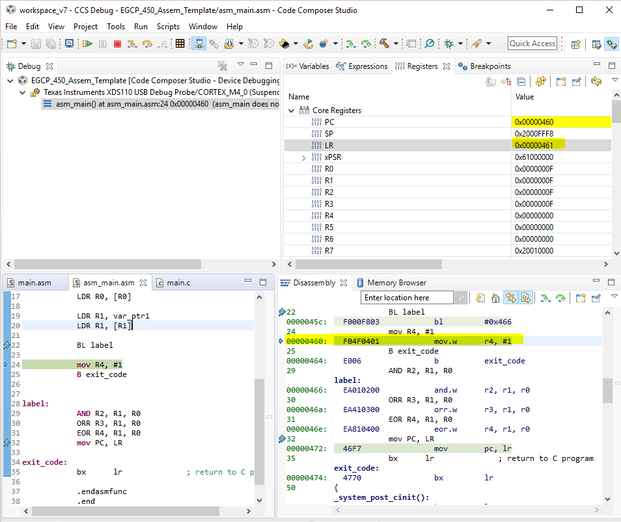Viewport: 621px width, 522px height.
Task: Click the Refresh icon in Disassembly toolbar
Action: [480, 298]
